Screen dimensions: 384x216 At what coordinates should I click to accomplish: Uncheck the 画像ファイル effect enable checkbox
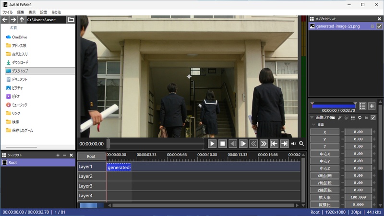tap(373, 117)
